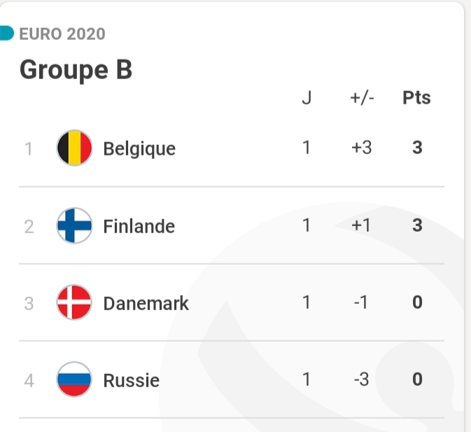This screenshot has height=432, width=471.
Task: Click the Groupe B heading
Action: tap(76, 70)
